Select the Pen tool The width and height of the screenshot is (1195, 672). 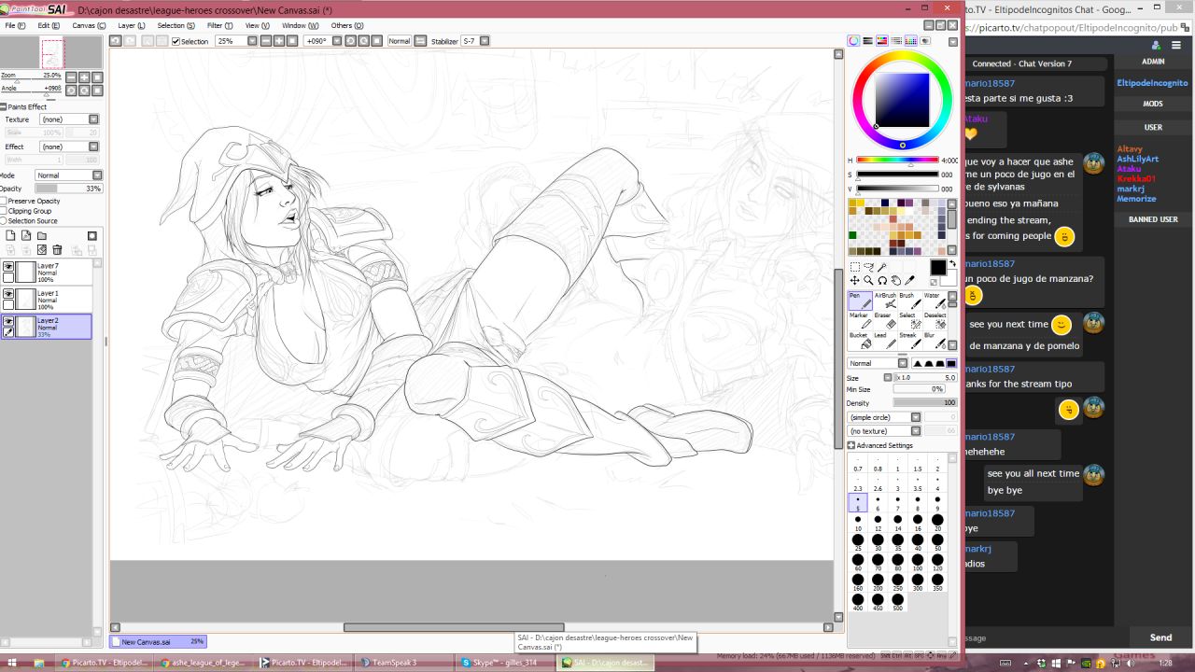click(x=860, y=301)
